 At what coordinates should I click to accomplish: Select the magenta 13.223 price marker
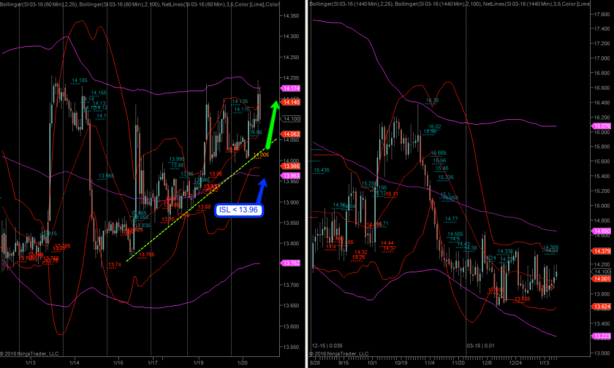tap(601, 336)
